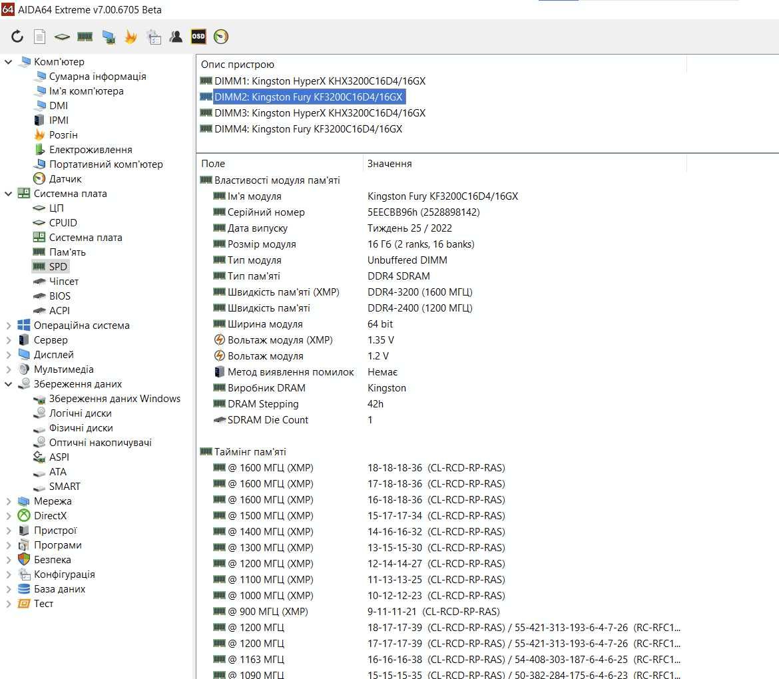Launch stability test via flame icon

pos(130,36)
